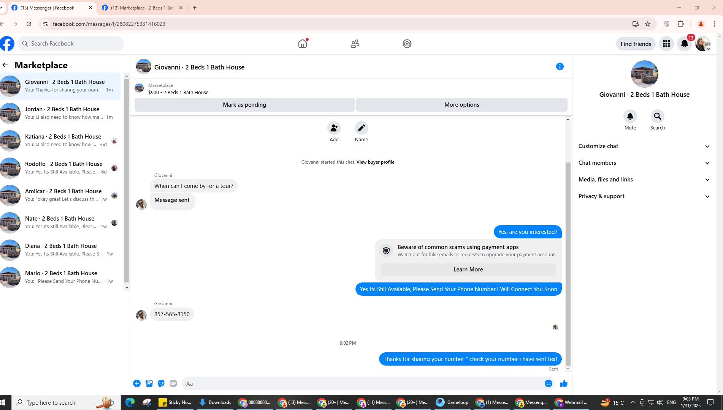The height and width of the screenshot is (410, 723).
Task: Open Webmail from the taskbar
Action: (x=572, y=402)
